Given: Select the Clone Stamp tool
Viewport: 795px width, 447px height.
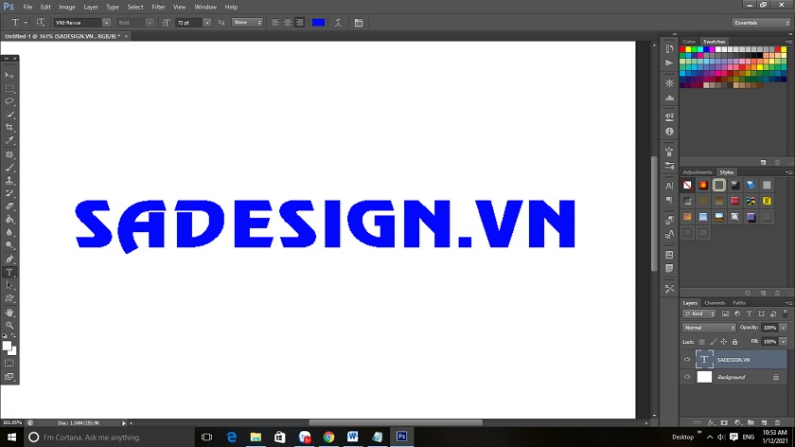Looking at the screenshot, I should (x=9, y=180).
